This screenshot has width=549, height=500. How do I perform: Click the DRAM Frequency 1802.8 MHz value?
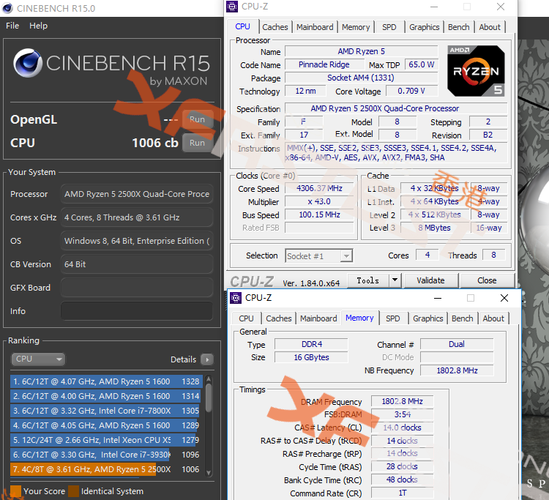[x=403, y=401]
